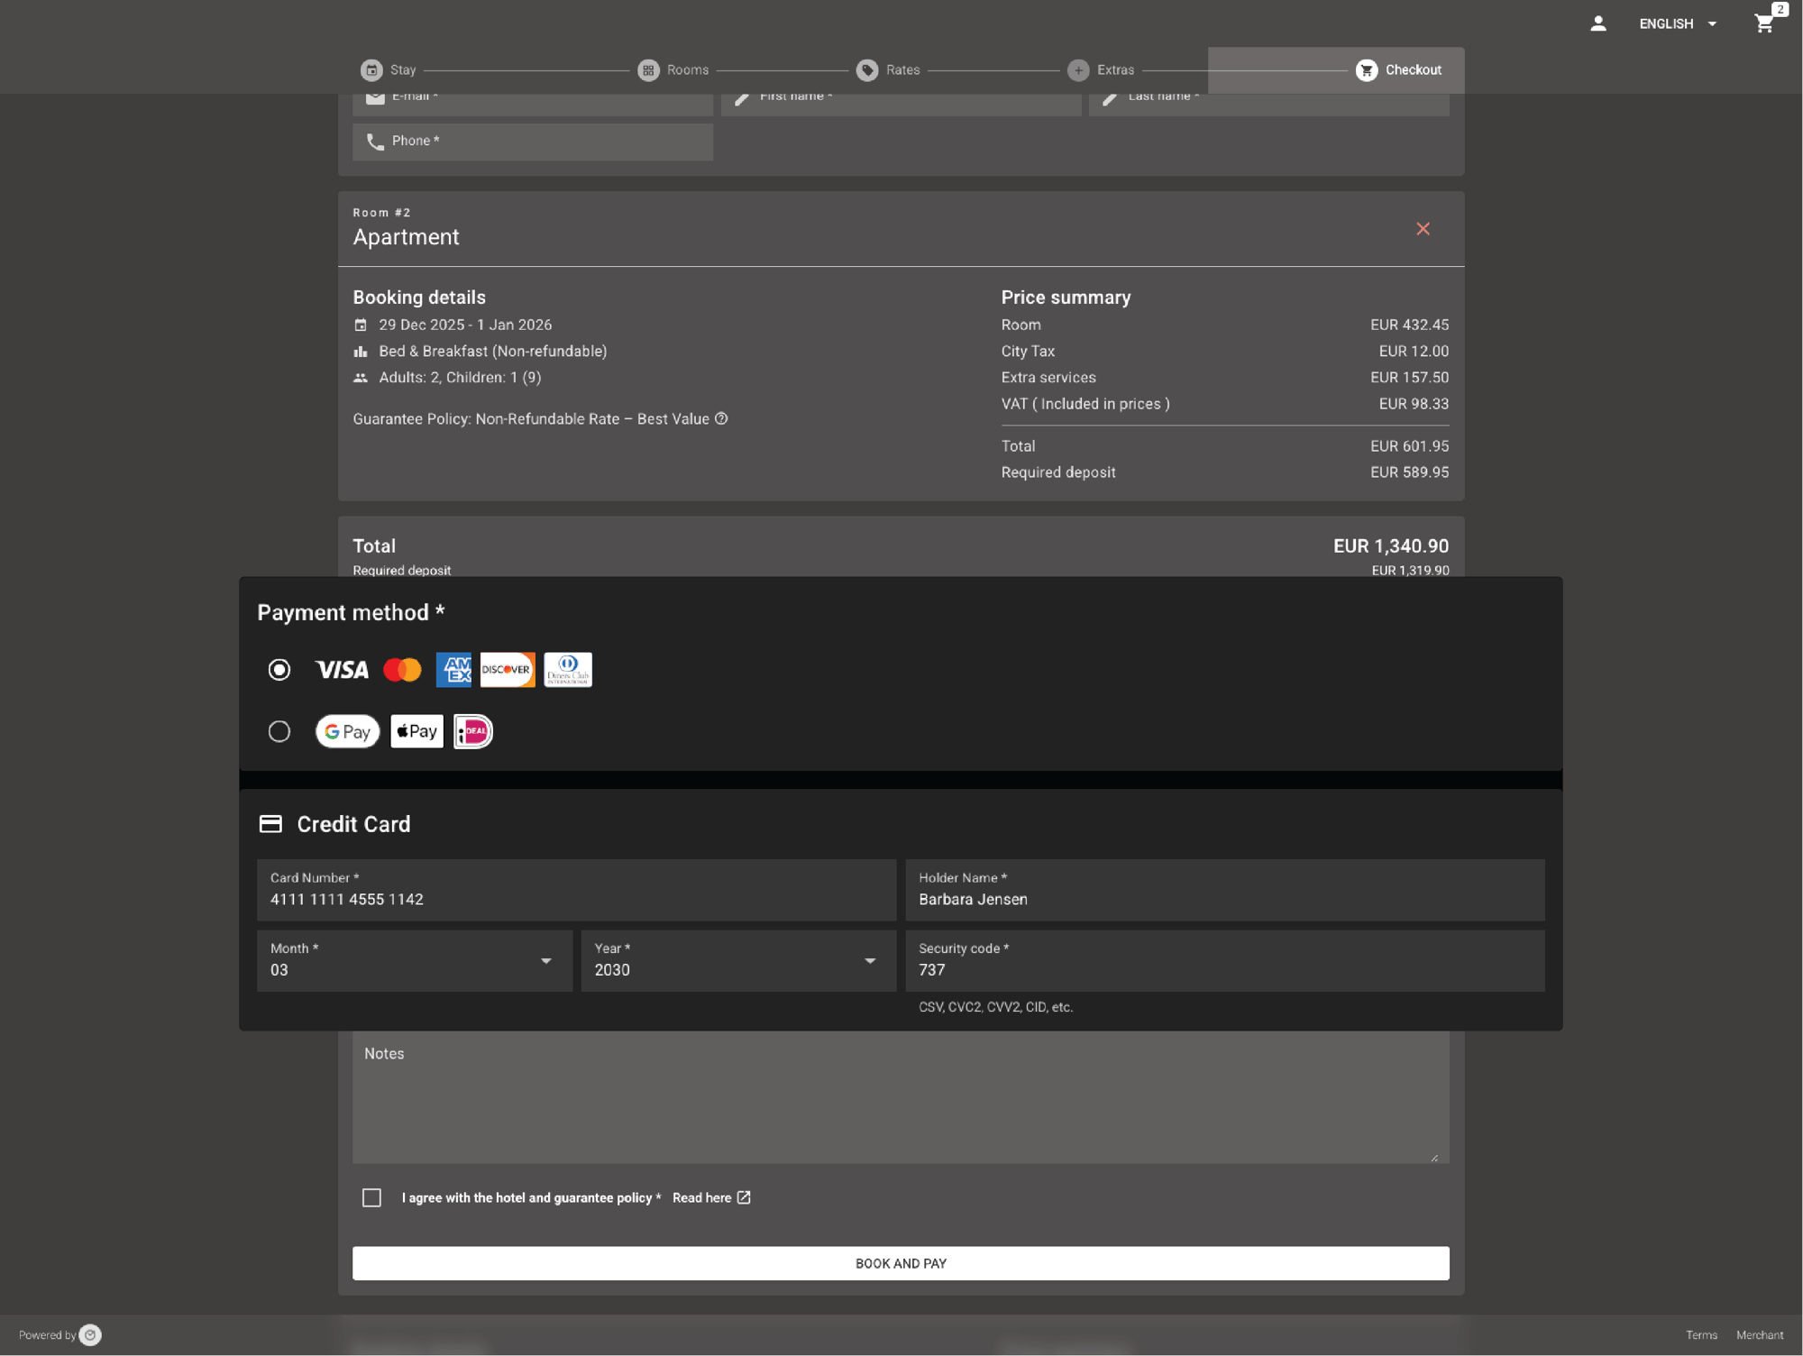Select the credit card payment radio button
The image size is (1803, 1356).
279,670
